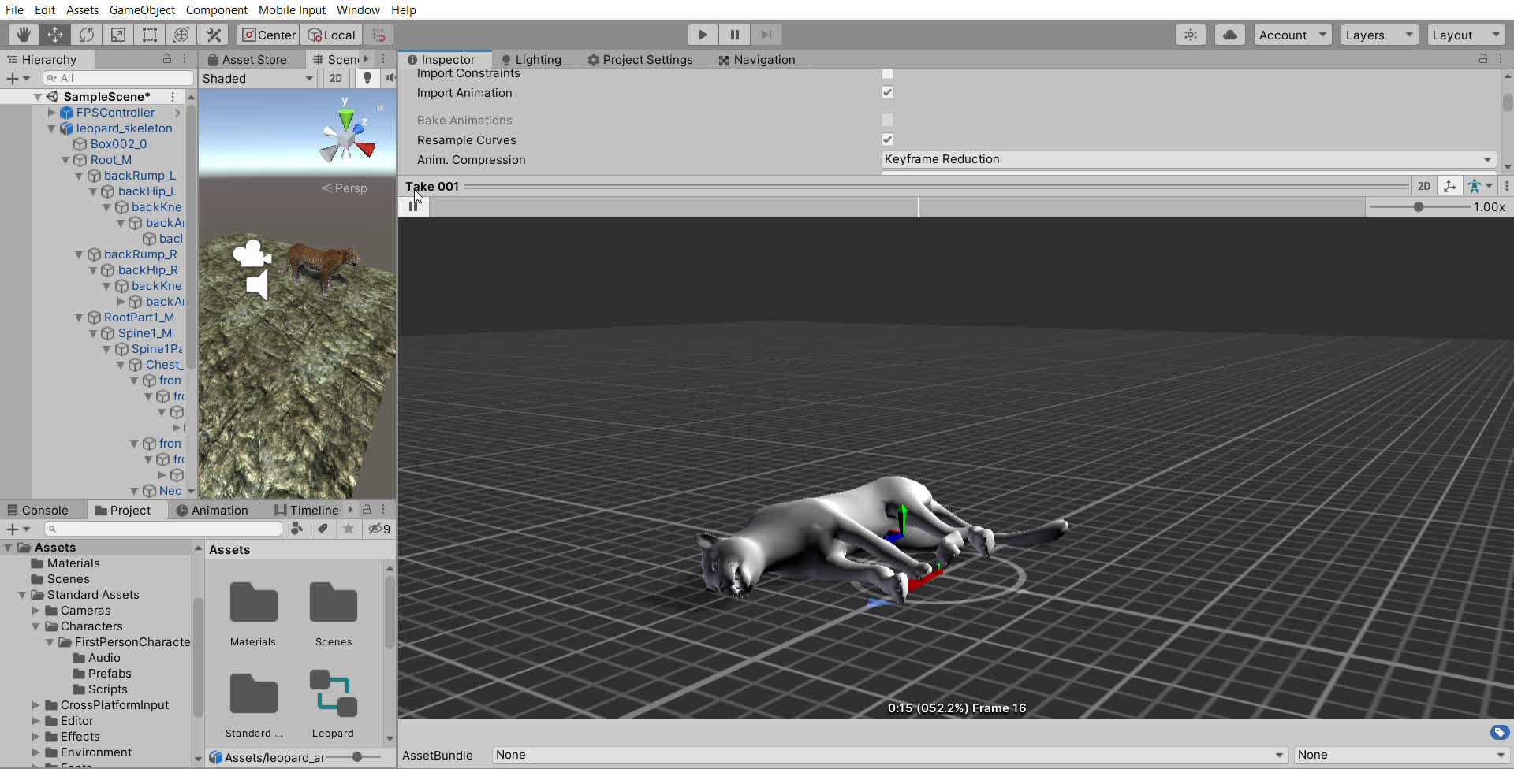Viewport: 1514px width, 769px height.
Task: Open the Custom Editor Tools icon
Action: (x=214, y=35)
